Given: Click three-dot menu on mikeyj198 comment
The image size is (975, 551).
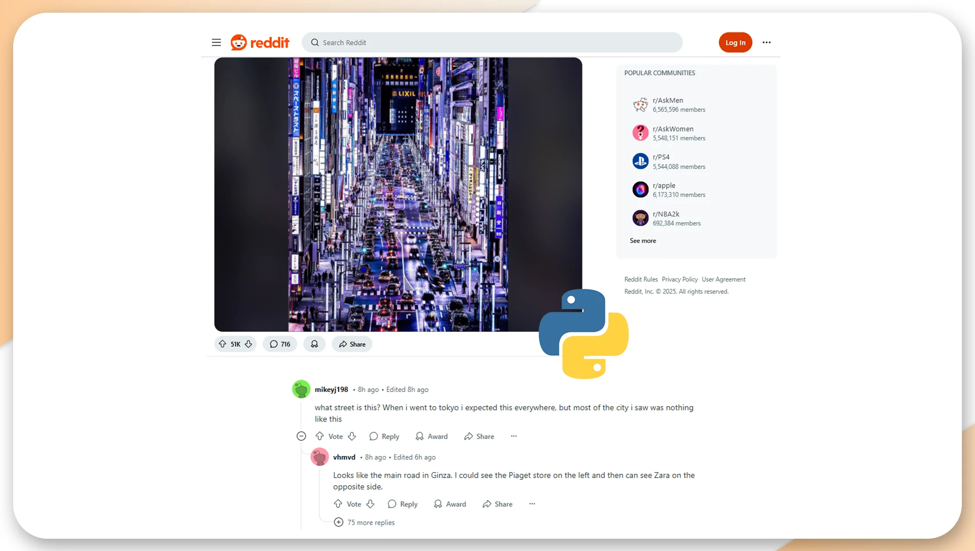Looking at the screenshot, I should tap(514, 436).
